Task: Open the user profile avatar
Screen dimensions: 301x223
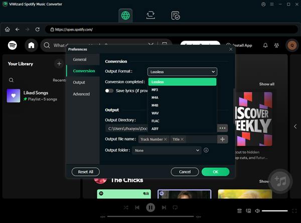Action: pyautogui.click(x=292, y=45)
